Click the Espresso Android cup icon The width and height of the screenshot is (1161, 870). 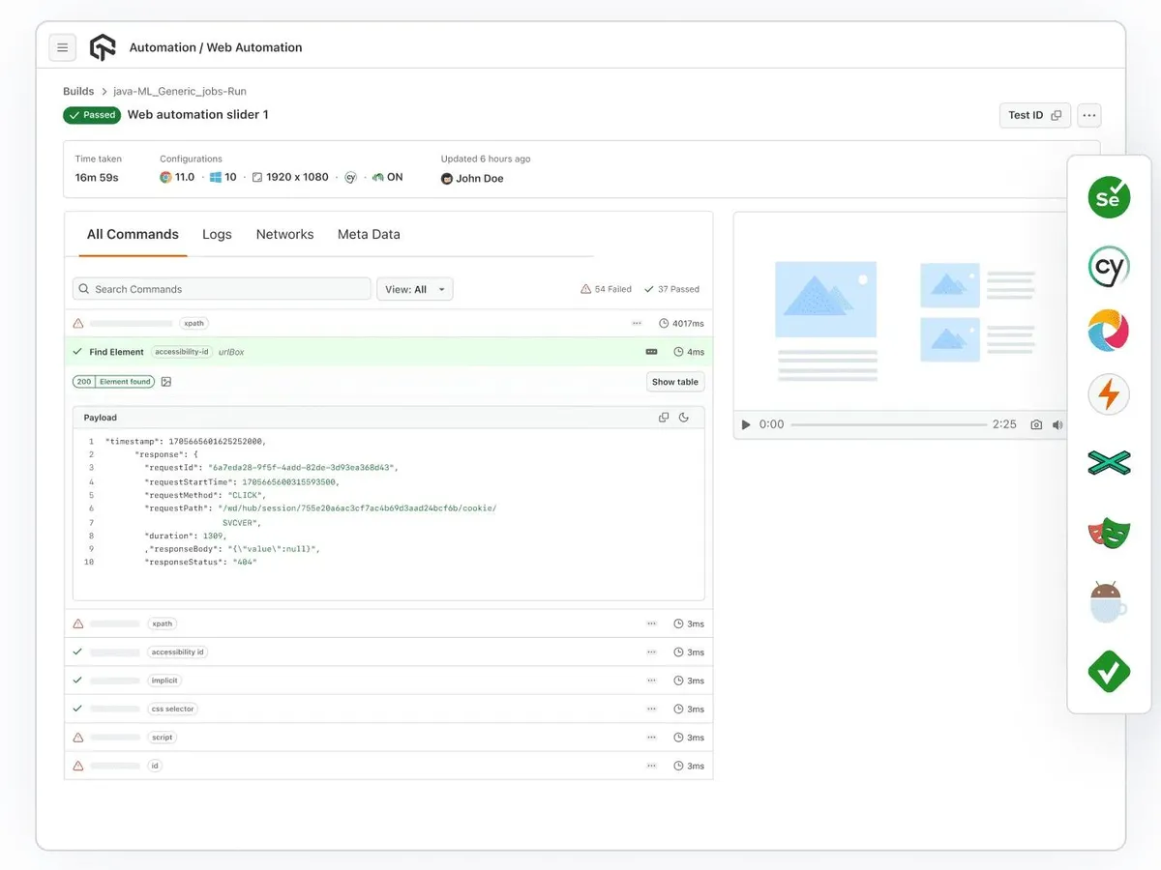(1109, 602)
